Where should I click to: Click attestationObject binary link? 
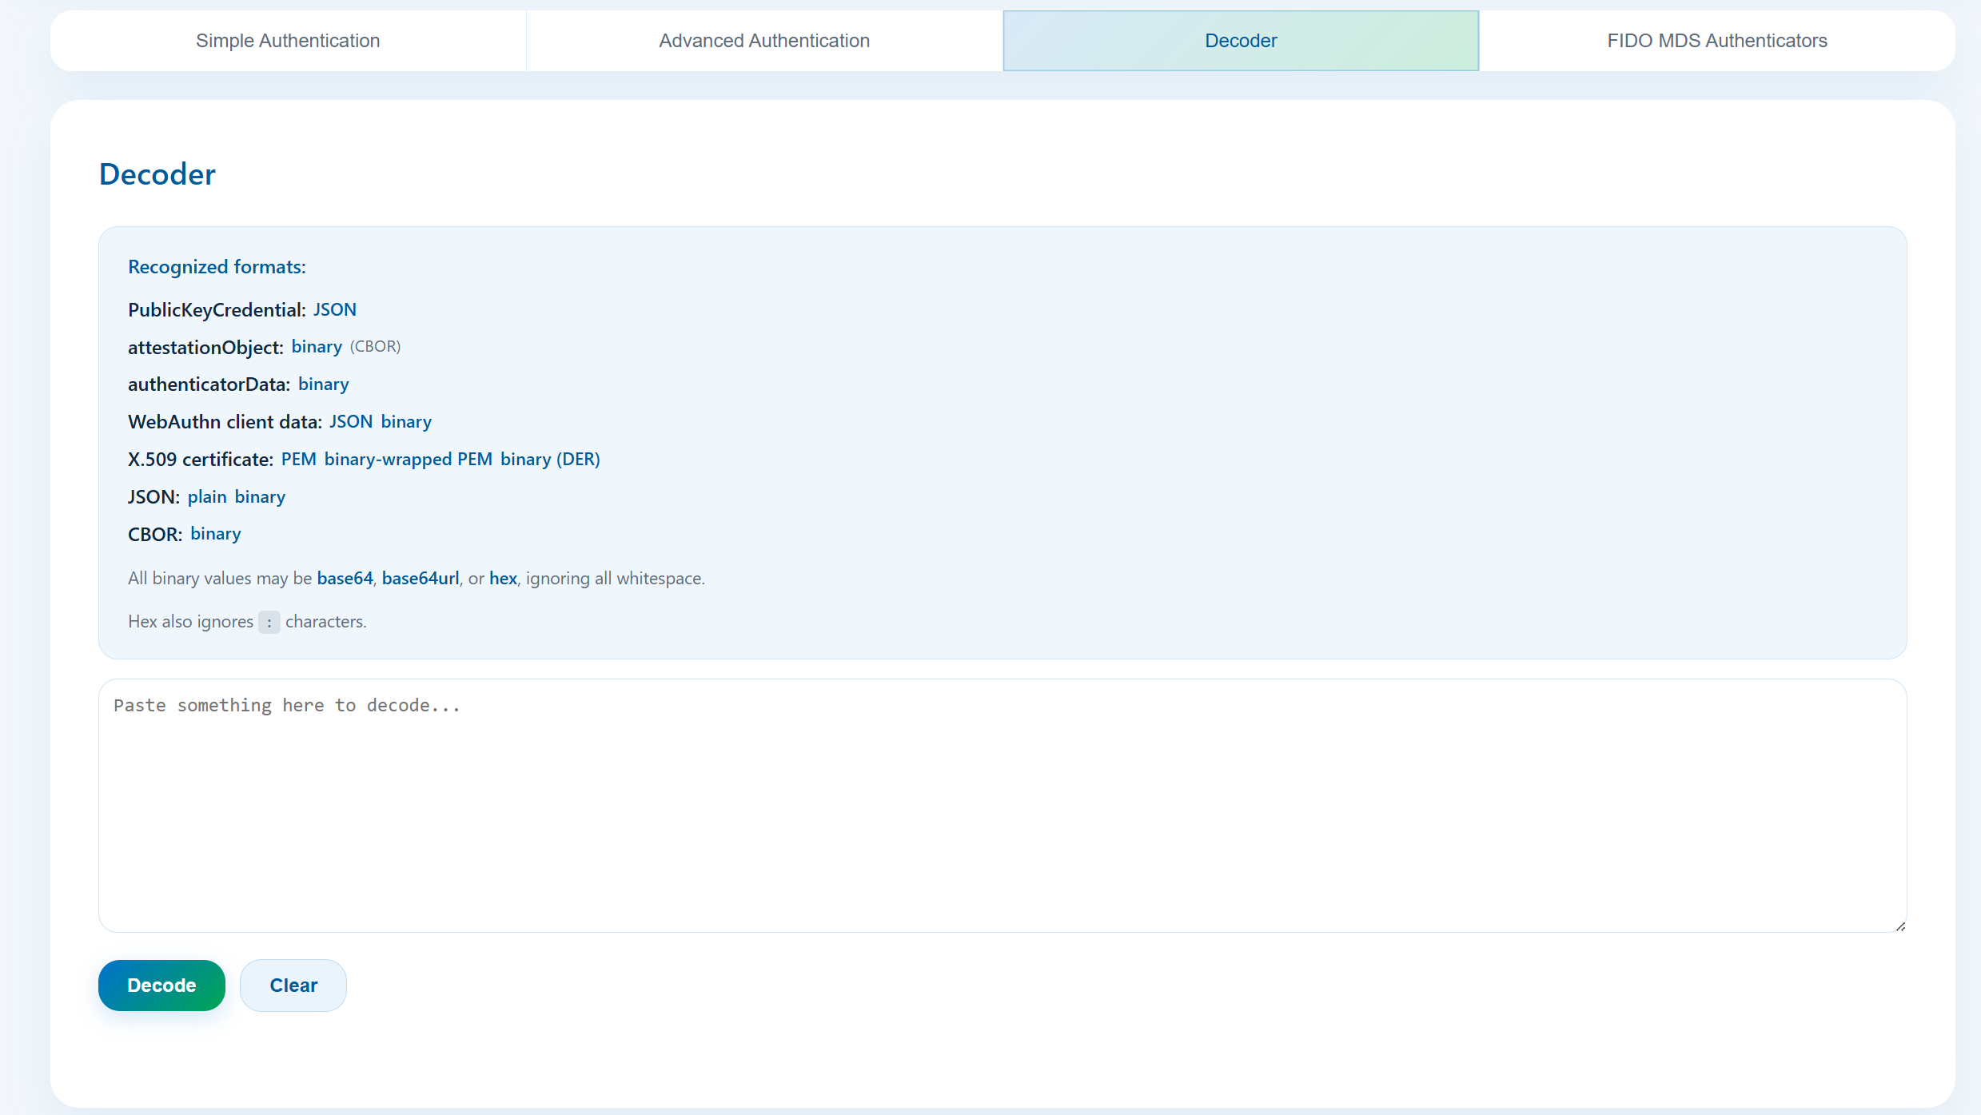tap(317, 347)
